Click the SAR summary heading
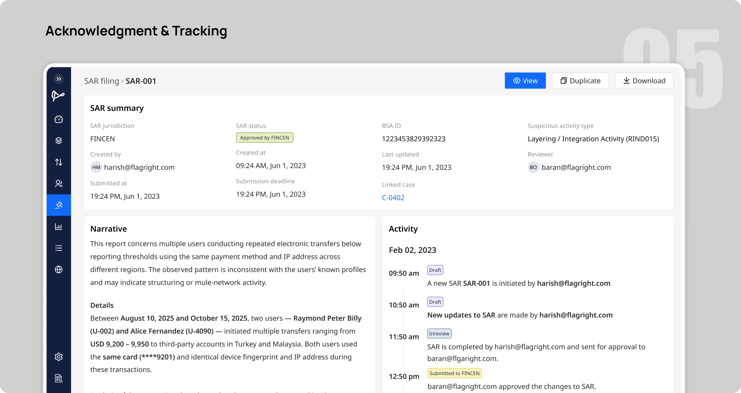Viewport: 741px width, 393px height. pyautogui.click(x=117, y=108)
